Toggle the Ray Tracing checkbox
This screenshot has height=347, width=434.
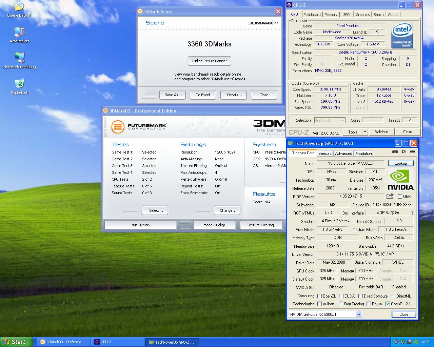pyautogui.click(x=341, y=304)
